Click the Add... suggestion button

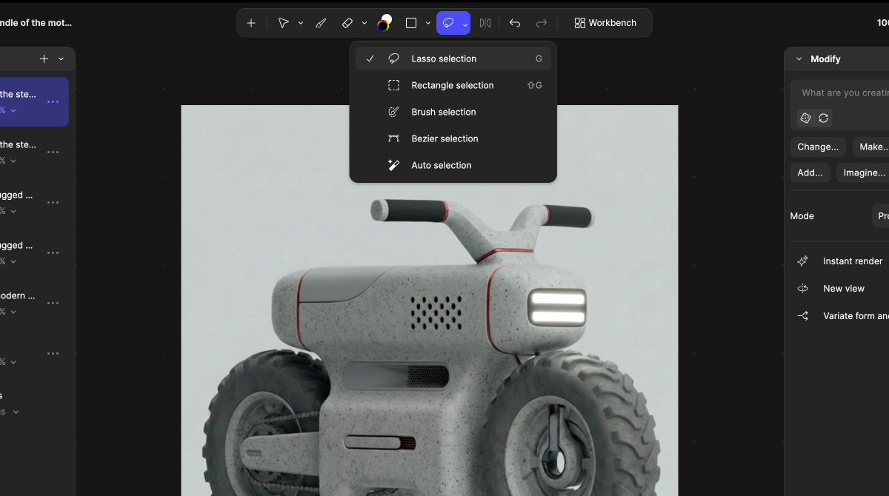tap(810, 172)
